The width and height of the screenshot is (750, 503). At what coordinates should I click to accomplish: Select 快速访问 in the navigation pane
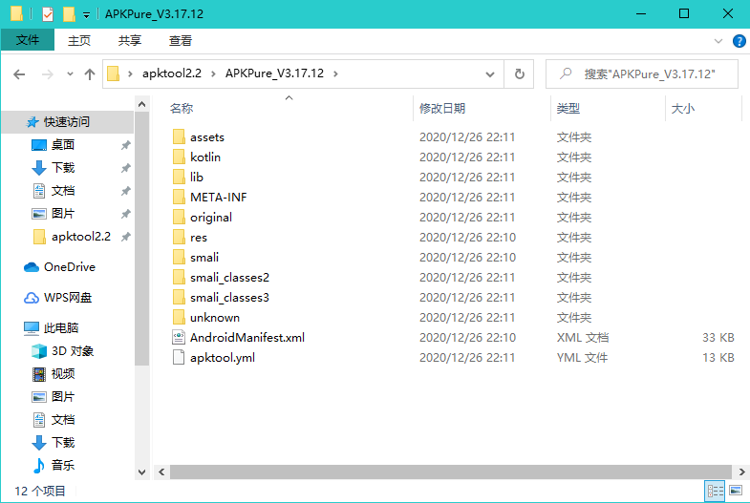click(x=66, y=122)
